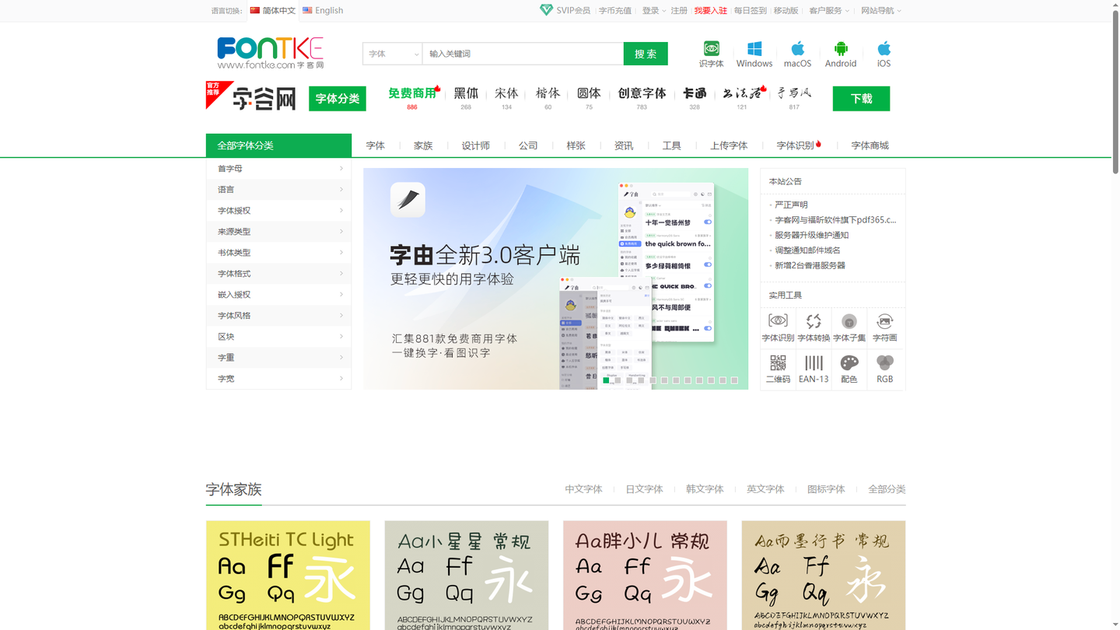Expand the 客户服务 dropdown

[x=829, y=10]
